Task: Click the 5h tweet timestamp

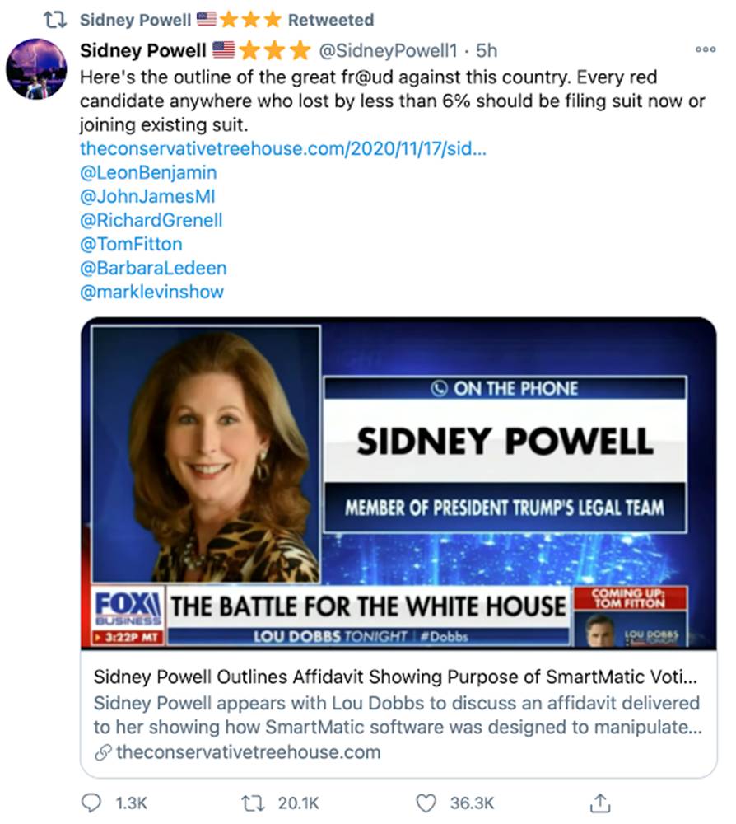Action: [x=487, y=50]
